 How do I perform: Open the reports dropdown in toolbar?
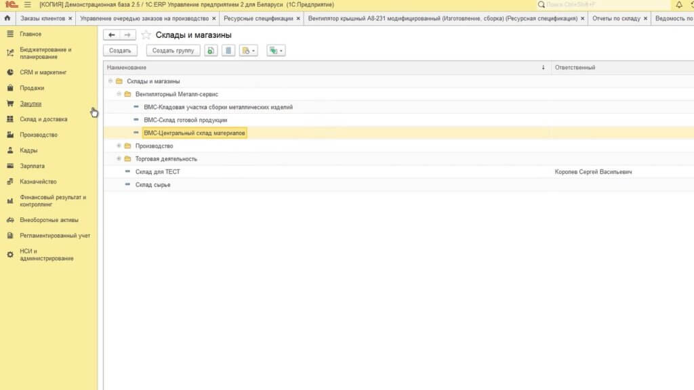click(x=248, y=50)
